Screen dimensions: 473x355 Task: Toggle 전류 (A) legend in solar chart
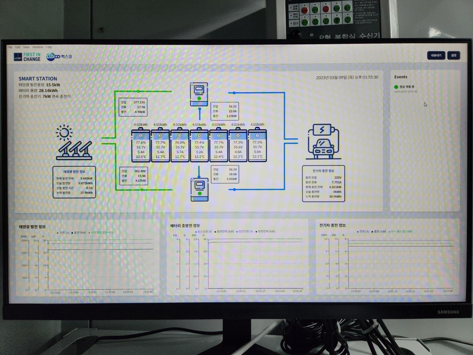click(64, 233)
